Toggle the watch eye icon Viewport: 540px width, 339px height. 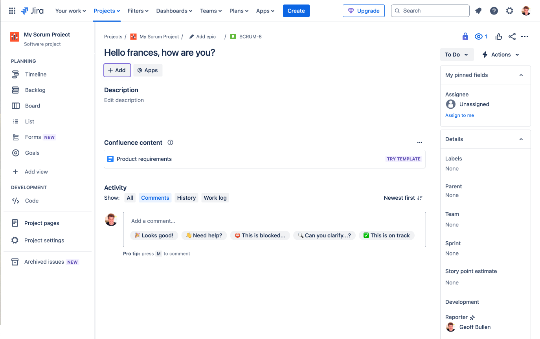[479, 36]
